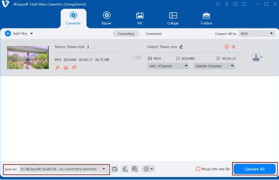Click the orange output info icon
The image size is (279, 180).
[x=226, y=47]
